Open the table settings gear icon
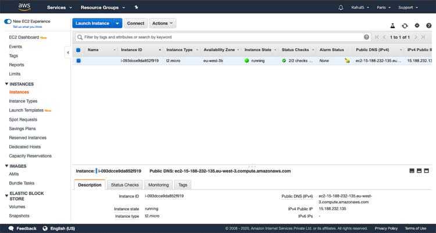The height and width of the screenshot is (233, 436). pyautogui.click(x=417, y=26)
